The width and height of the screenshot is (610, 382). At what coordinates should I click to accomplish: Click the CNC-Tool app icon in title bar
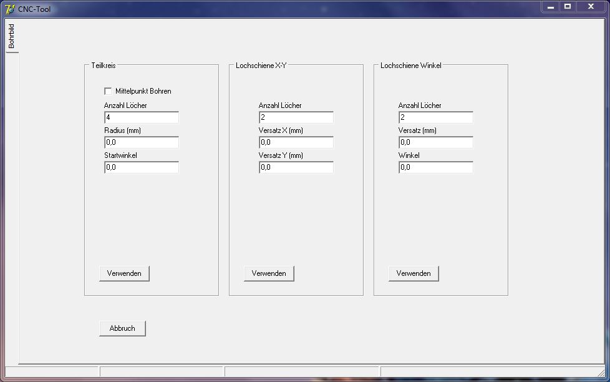click(9, 9)
